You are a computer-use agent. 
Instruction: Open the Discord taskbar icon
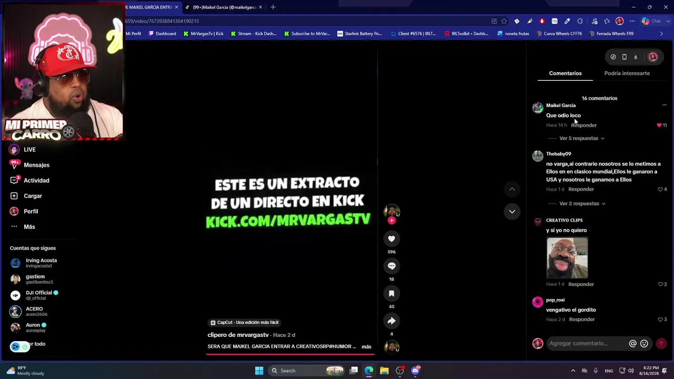coord(415,371)
